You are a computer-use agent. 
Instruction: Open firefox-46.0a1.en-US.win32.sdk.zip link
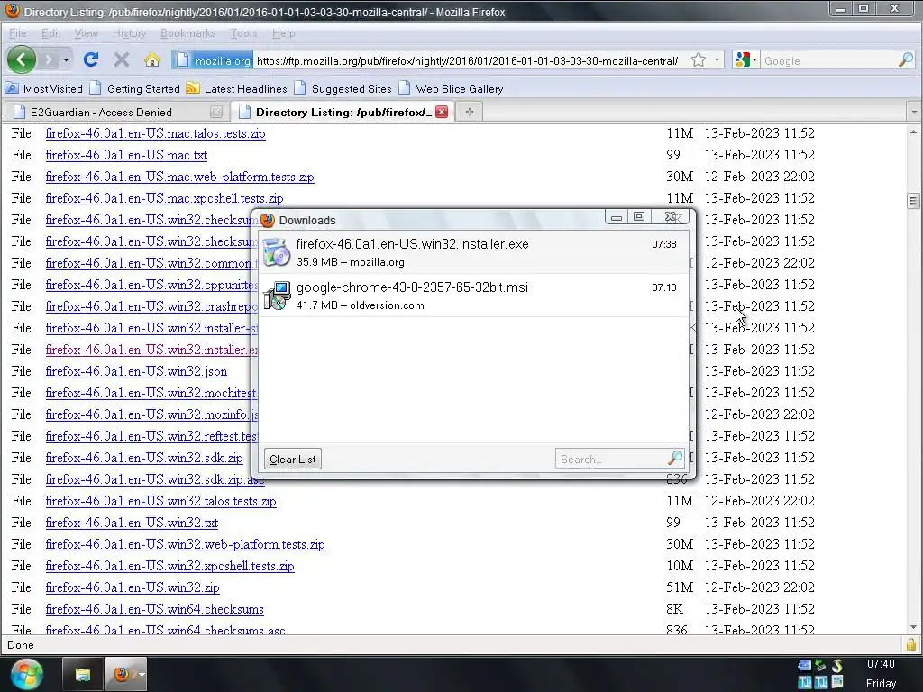pyautogui.click(x=144, y=458)
